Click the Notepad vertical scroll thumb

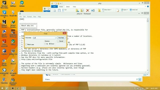click(147, 21)
